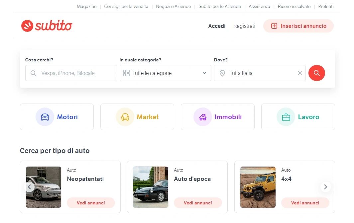354x223 pixels.
Task: Open Ricerche salvate from top menu
Action: [294, 6]
